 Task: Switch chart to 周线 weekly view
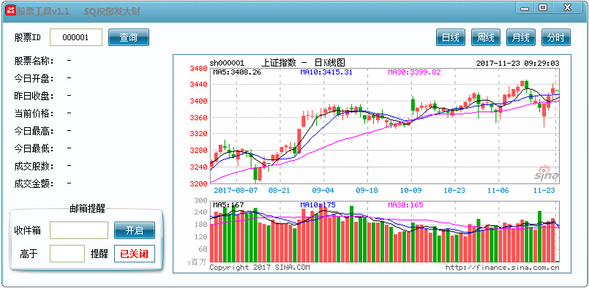(x=486, y=37)
